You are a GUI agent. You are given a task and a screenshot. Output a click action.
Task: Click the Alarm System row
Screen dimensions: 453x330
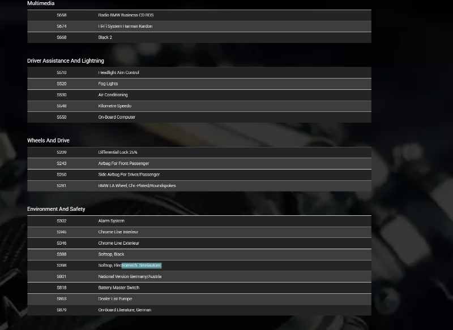pyautogui.click(x=111, y=221)
